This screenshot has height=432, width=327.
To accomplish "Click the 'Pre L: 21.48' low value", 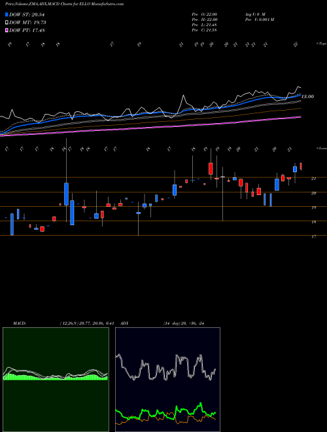I will tap(205, 25).
